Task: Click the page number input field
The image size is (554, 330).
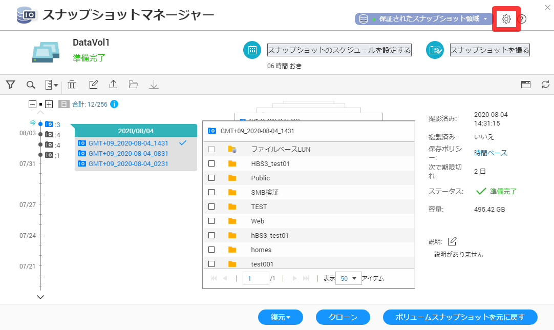Action: pyautogui.click(x=256, y=278)
